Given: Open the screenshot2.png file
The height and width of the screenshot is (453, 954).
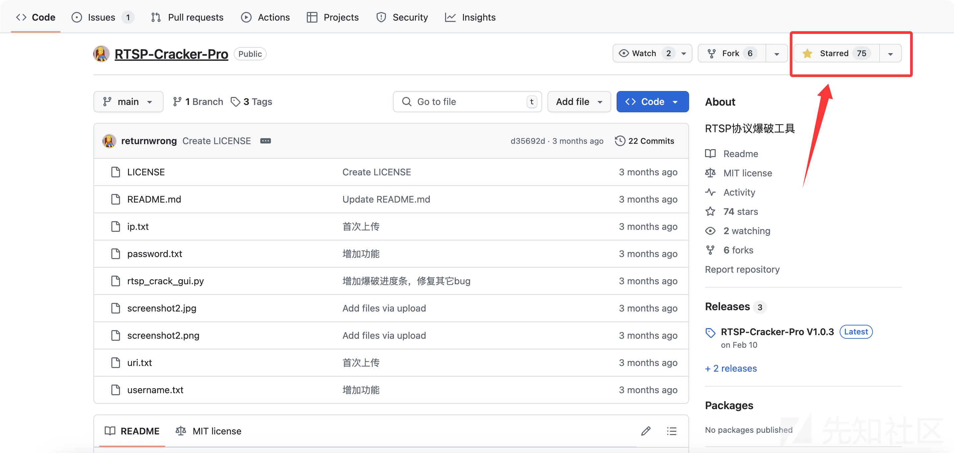Looking at the screenshot, I should 163,335.
